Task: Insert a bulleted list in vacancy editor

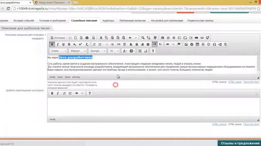Action: pos(100,44)
